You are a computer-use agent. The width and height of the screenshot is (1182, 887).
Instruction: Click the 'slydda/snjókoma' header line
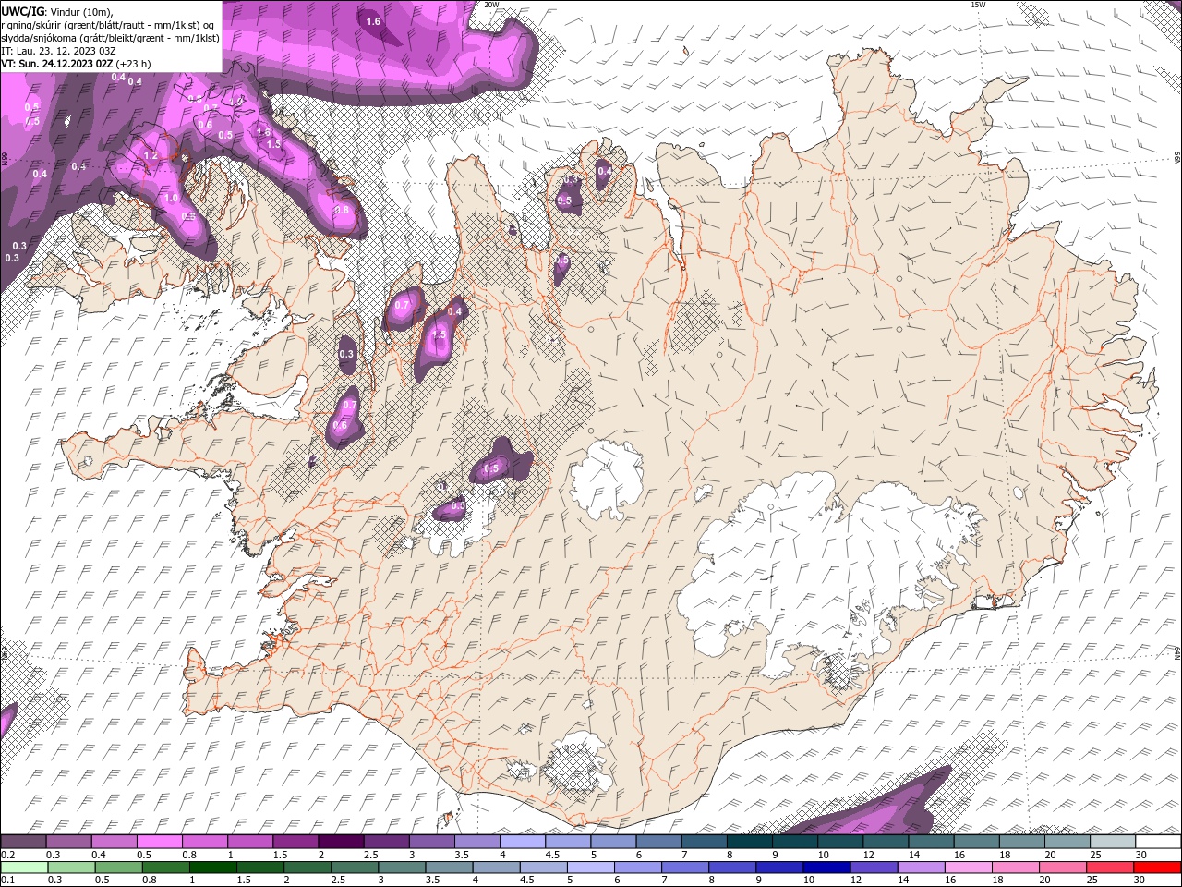click(111, 38)
